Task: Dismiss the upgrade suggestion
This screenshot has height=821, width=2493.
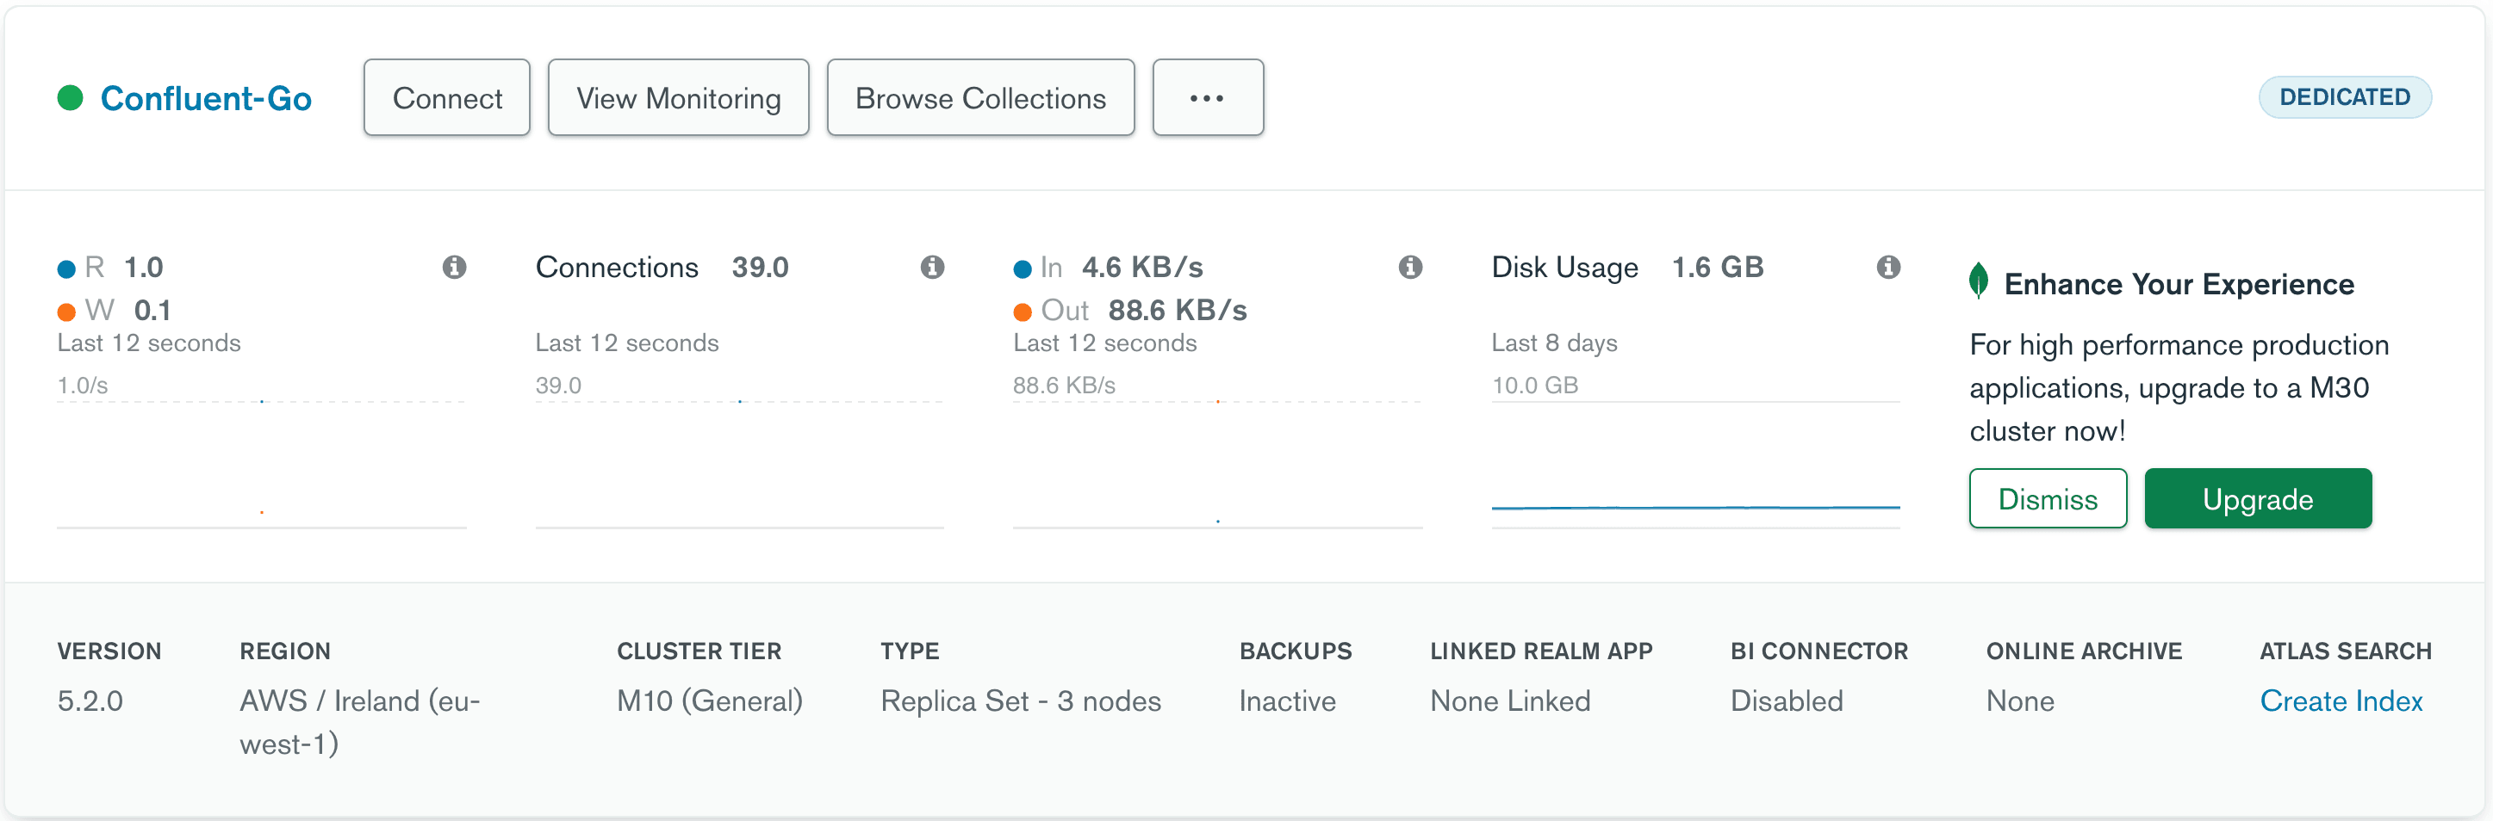Action: (x=2047, y=499)
